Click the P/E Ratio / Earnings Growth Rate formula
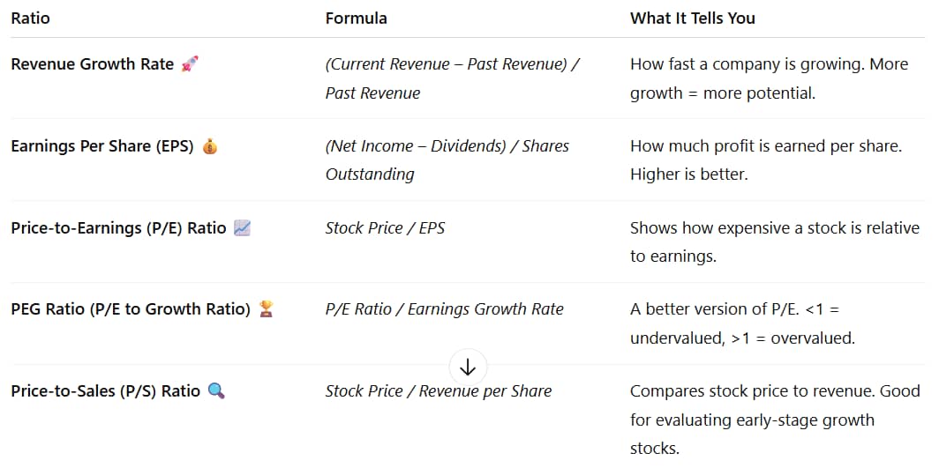The width and height of the screenshot is (939, 468). 445,309
